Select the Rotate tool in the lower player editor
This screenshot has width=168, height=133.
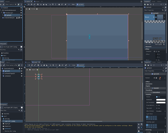[x=32, y=65]
